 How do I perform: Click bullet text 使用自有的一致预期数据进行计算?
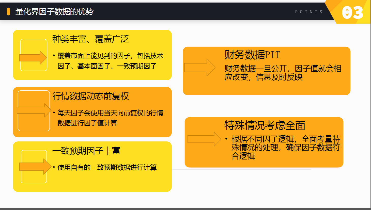pyautogui.click(x=107, y=167)
